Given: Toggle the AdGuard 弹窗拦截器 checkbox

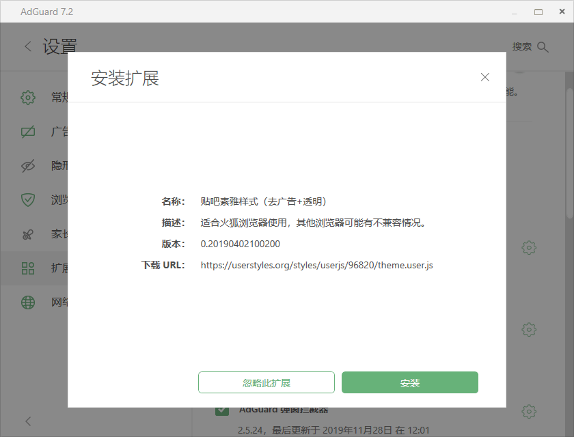Looking at the screenshot, I should click(222, 411).
